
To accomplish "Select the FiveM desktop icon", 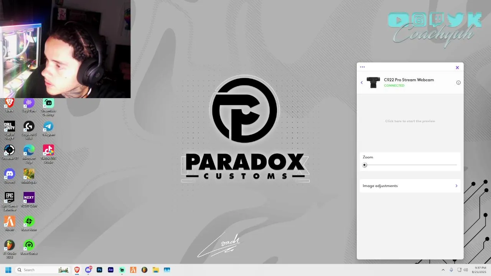I will pos(9,224).
